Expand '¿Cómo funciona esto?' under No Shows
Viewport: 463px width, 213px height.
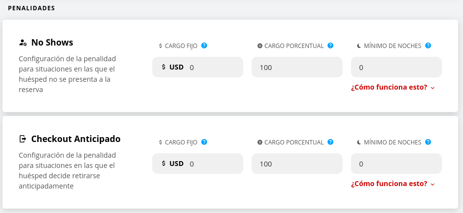[x=393, y=87]
